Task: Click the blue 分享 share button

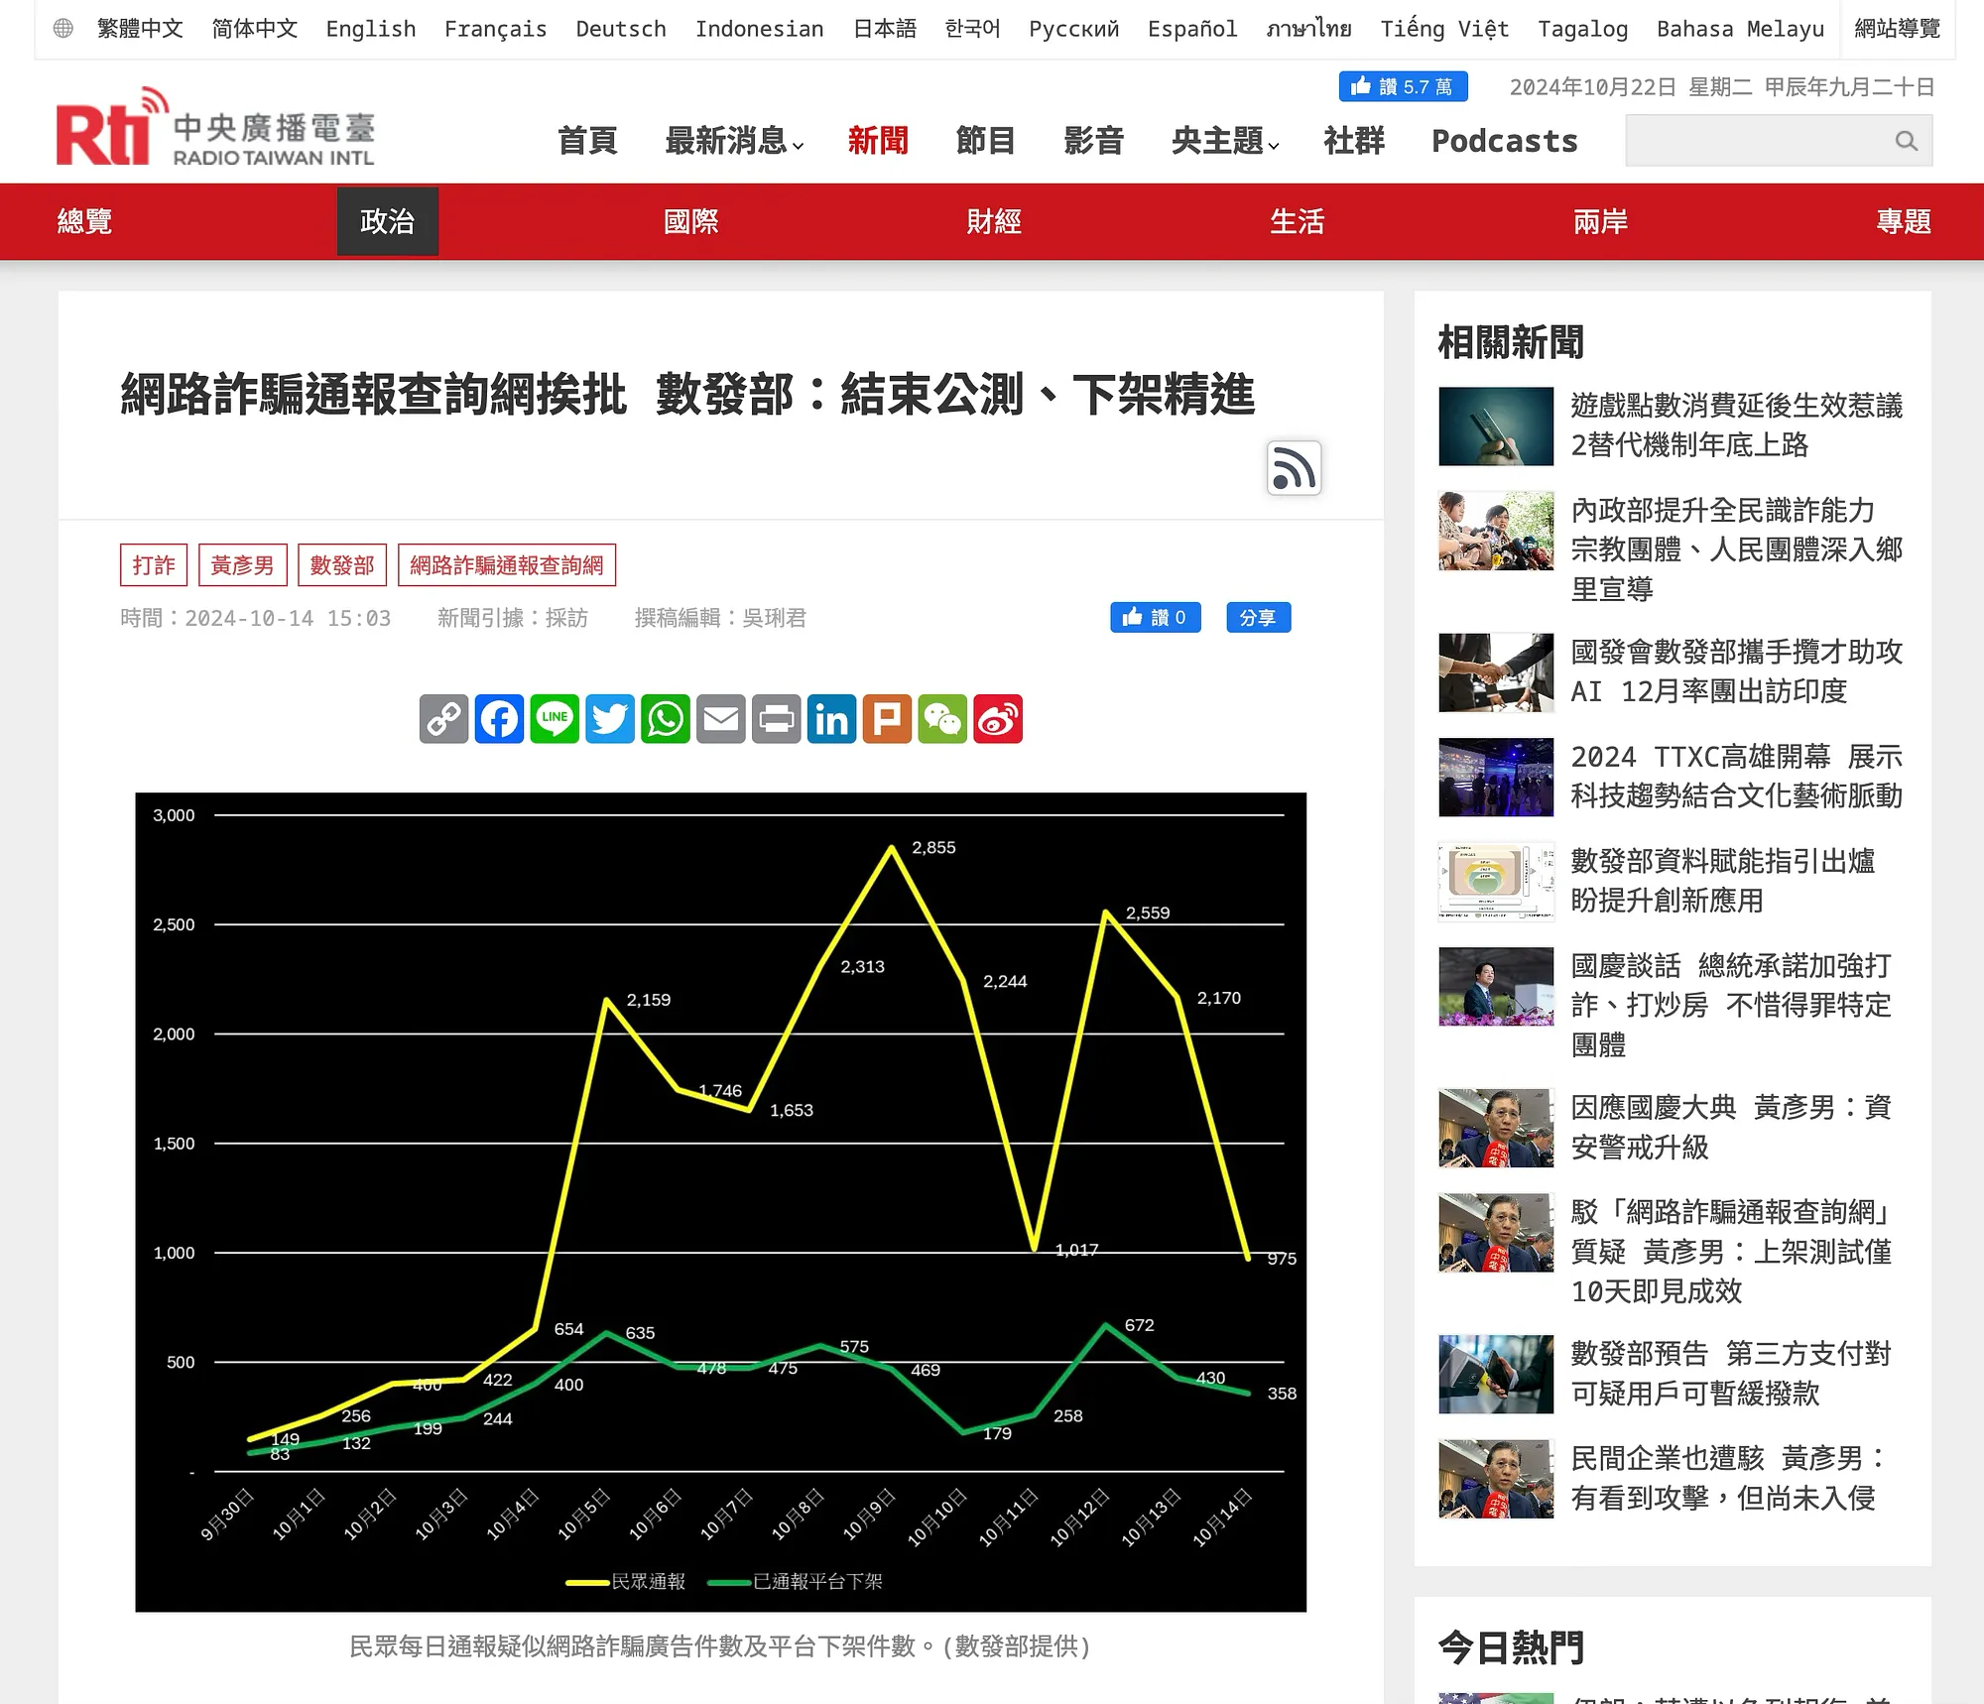Action: (1258, 617)
